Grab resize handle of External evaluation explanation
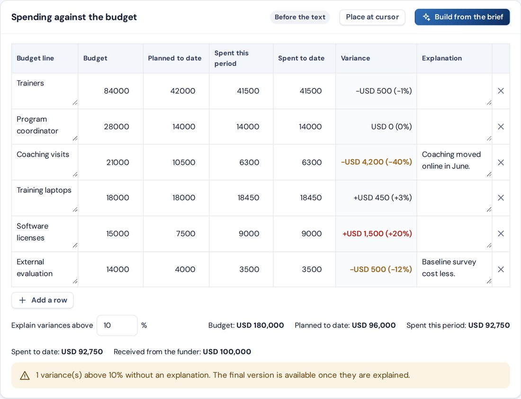The image size is (521, 399). tap(489, 282)
